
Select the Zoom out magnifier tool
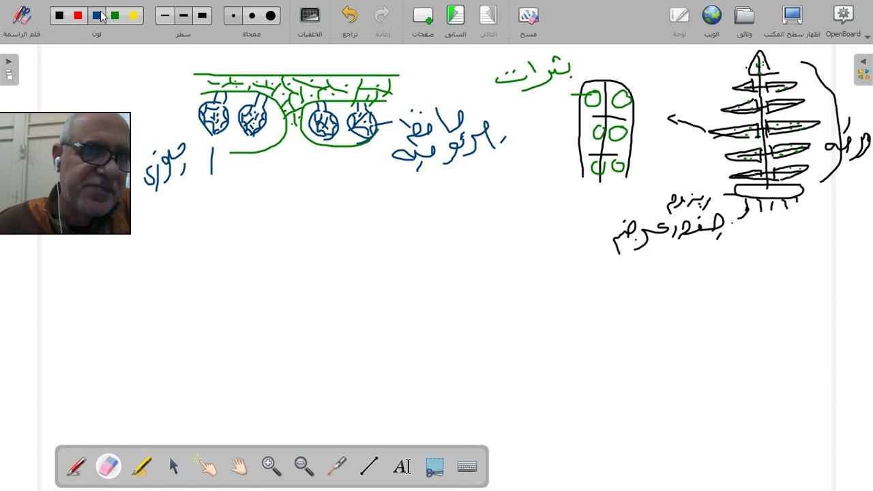pyautogui.click(x=304, y=466)
